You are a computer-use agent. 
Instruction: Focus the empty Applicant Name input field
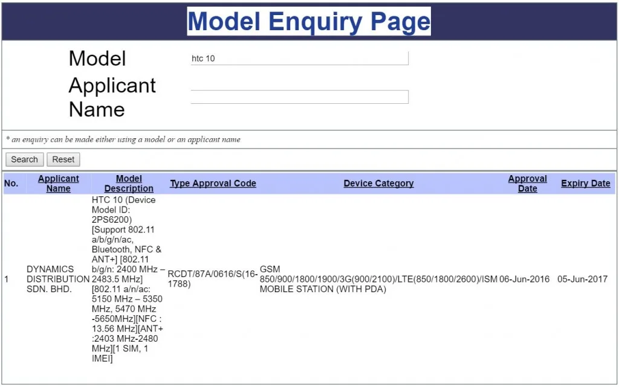pos(300,97)
